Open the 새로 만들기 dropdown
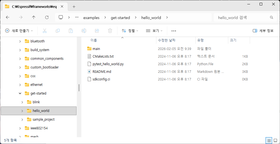This screenshot has width=280, height=144. tap(19, 31)
